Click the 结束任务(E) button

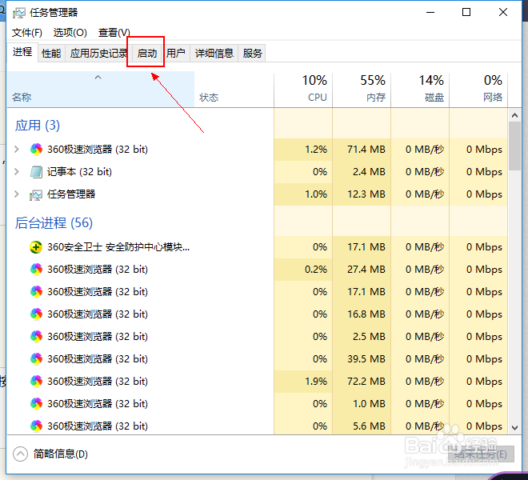(x=481, y=454)
